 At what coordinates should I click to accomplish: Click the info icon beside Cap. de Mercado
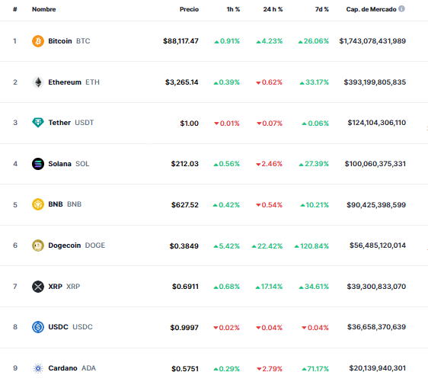click(x=401, y=8)
